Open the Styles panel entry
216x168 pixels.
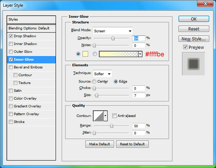click(x=31, y=19)
